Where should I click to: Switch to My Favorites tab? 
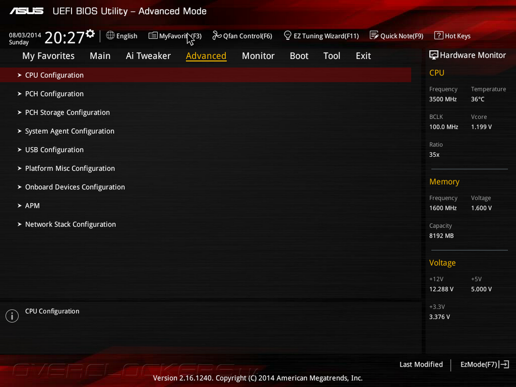coord(48,56)
